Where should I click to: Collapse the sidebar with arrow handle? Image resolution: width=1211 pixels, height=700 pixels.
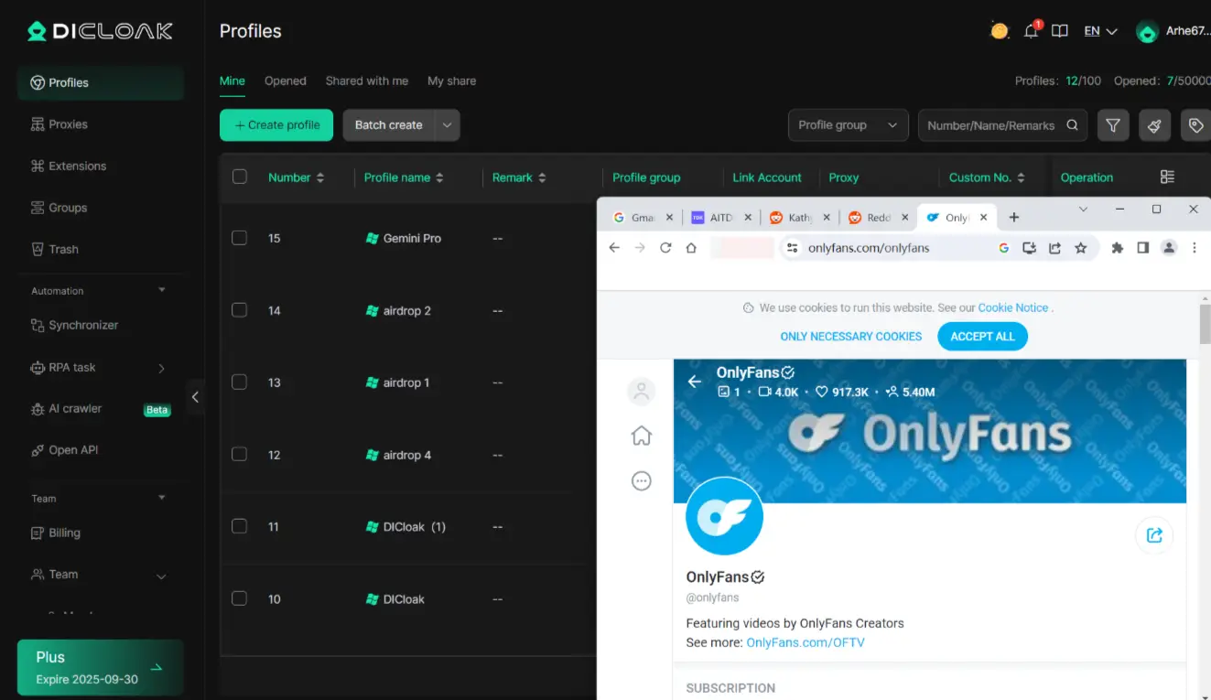pyautogui.click(x=195, y=397)
